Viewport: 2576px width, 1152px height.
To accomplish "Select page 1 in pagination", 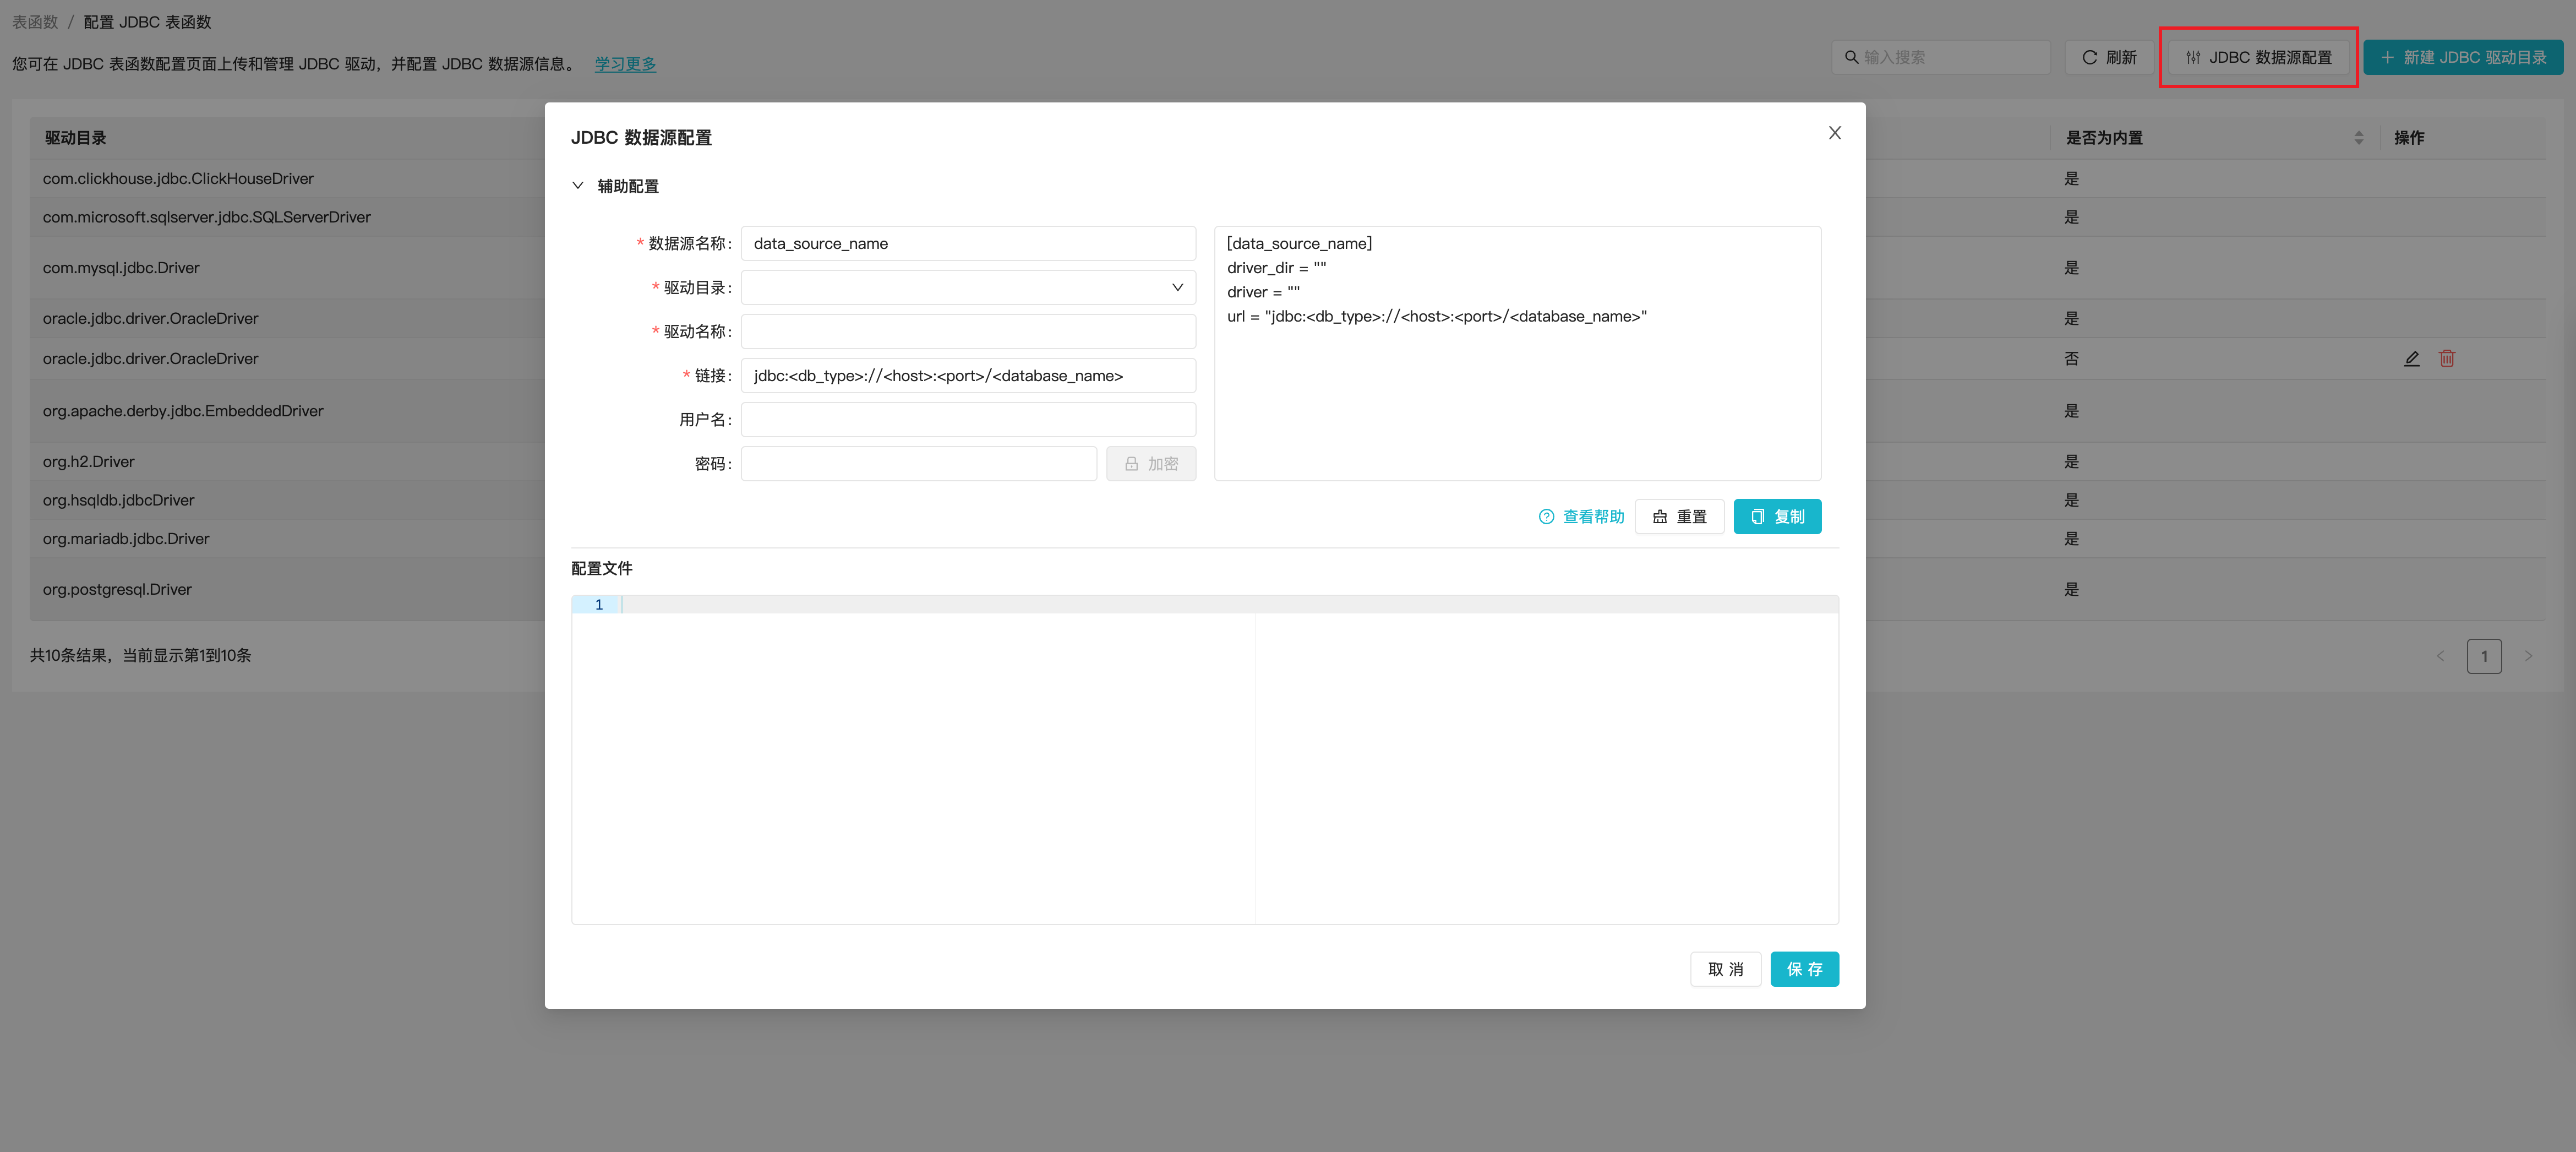I will [2484, 656].
